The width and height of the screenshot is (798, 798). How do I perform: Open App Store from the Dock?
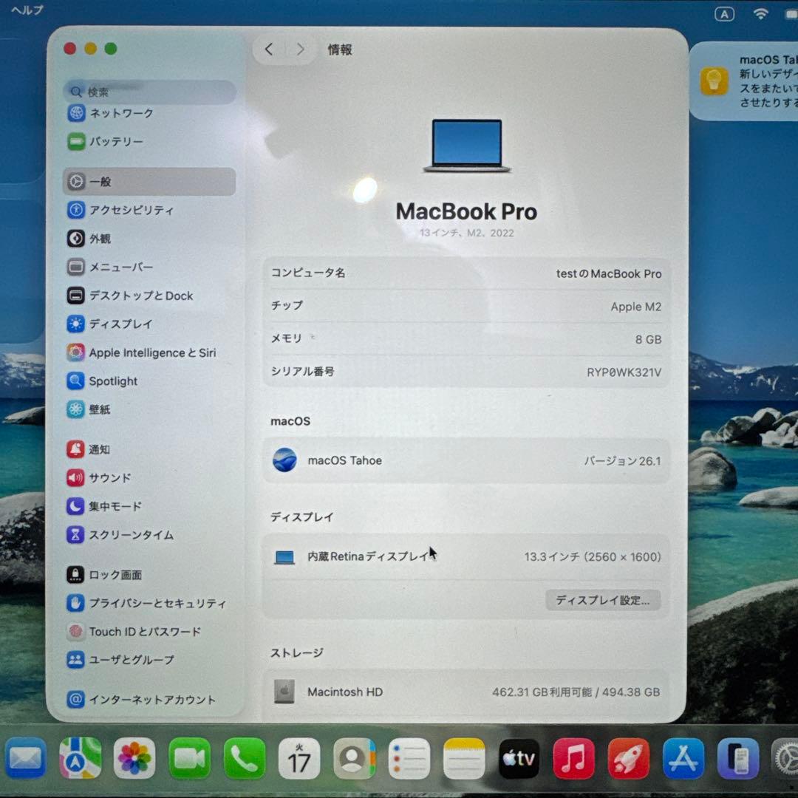pyautogui.click(x=683, y=758)
